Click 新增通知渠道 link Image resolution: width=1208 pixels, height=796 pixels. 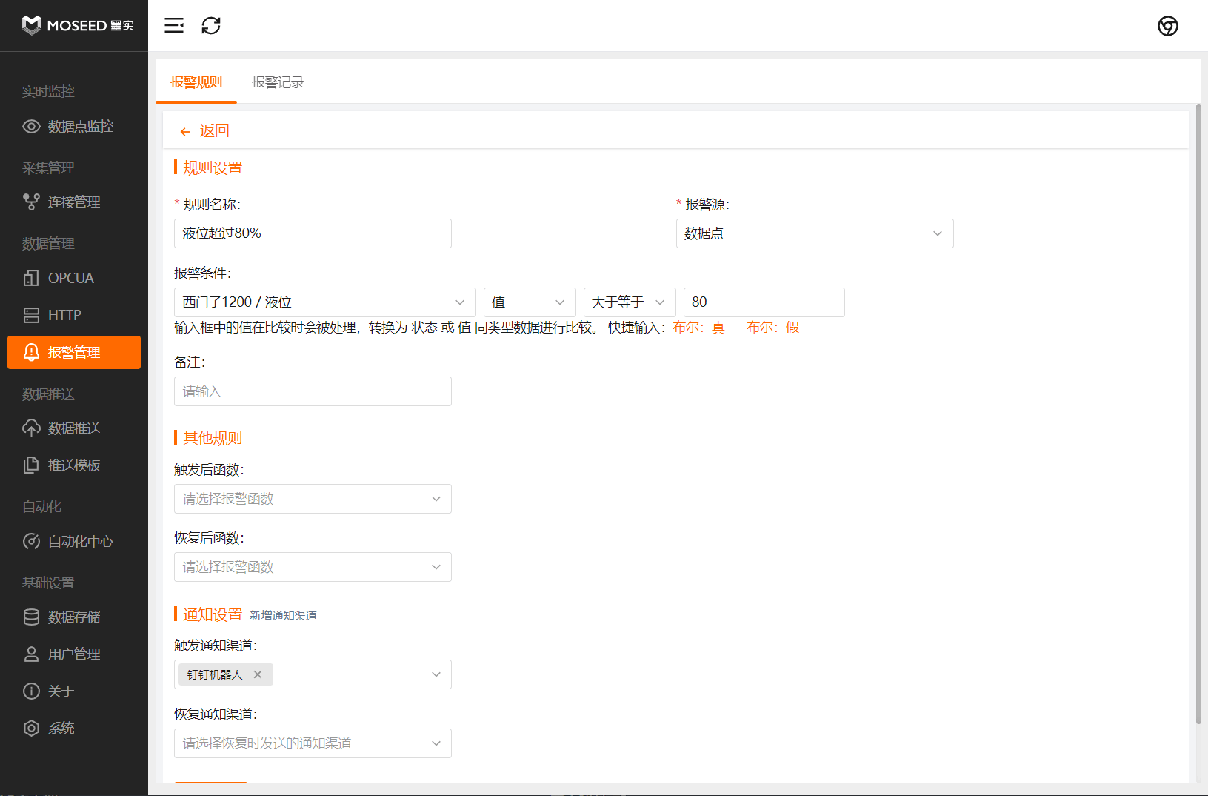pyautogui.click(x=283, y=616)
